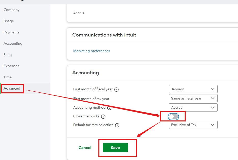Screen dimensions: 238x160
Task: Open the Expenses settings tab
Action: 11,66
